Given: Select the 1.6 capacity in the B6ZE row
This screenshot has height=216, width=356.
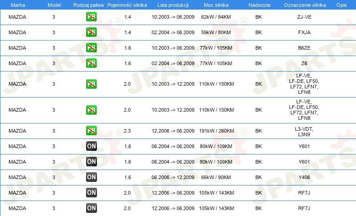Looking at the screenshot, I should pyautogui.click(x=128, y=48).
